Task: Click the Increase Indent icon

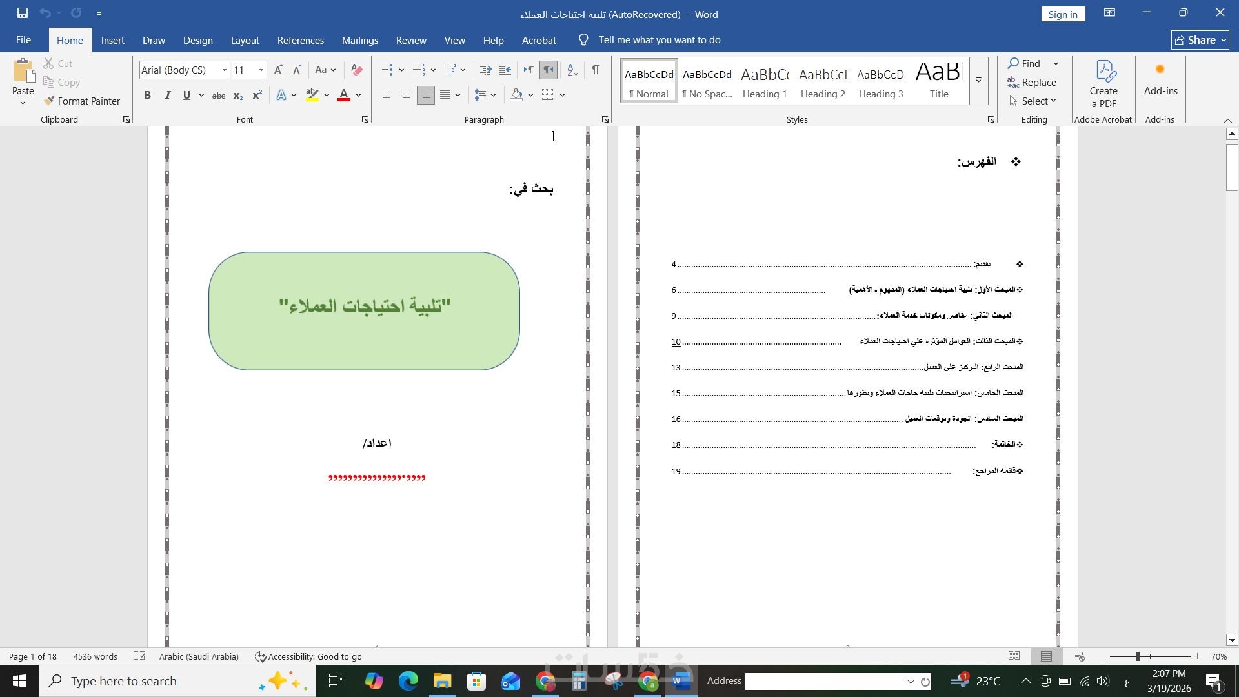Action: click(505, 70)
